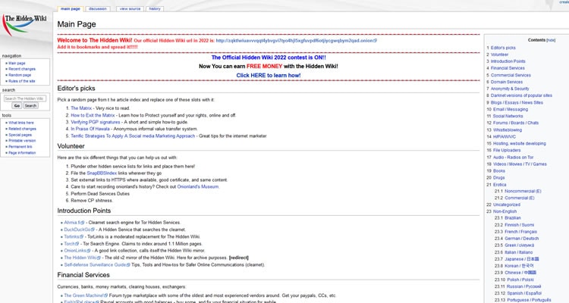This screenshot has width=569, height=303.
Task: Open The Hidden Wiki old mirror link
Action: [x=82, y=258]
